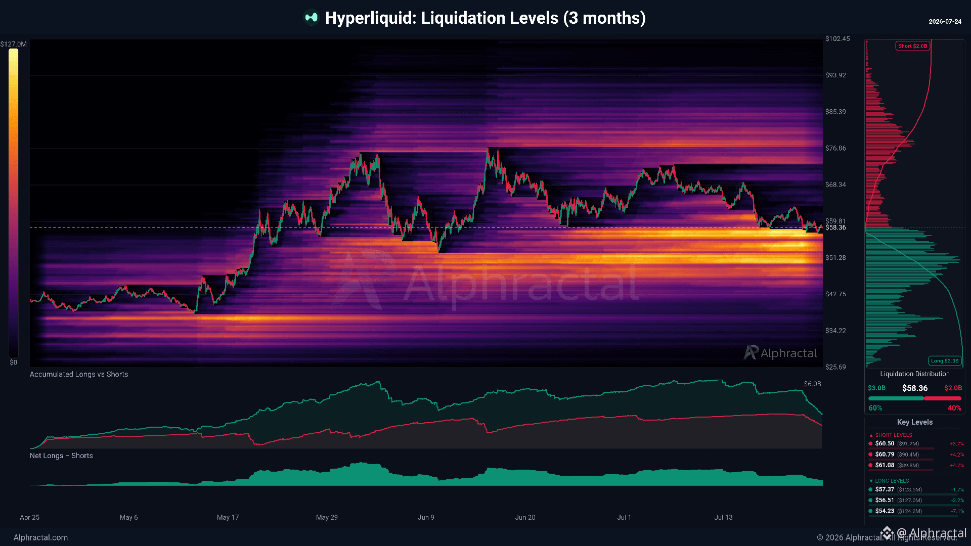Click the '$58.36' current price axis label
Image resolution: width=971 pixels, height=546 pixels.
[835, 228]
